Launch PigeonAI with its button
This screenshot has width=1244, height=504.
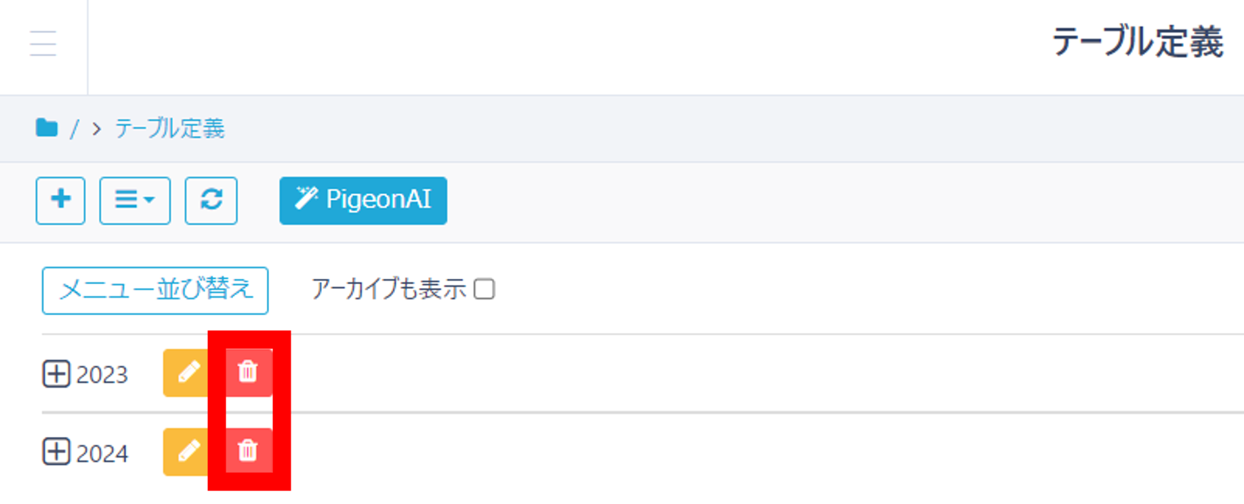[363, 199]
